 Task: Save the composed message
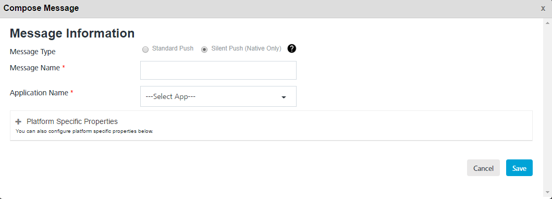tap(519, 168)
